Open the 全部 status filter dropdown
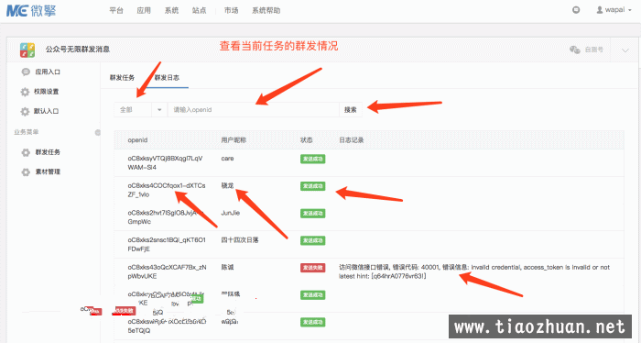 (x=140, y=110)
